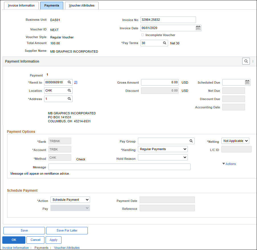
Task: Click the supplier detail icon beside Remit to
Action: tap(76, 83)
